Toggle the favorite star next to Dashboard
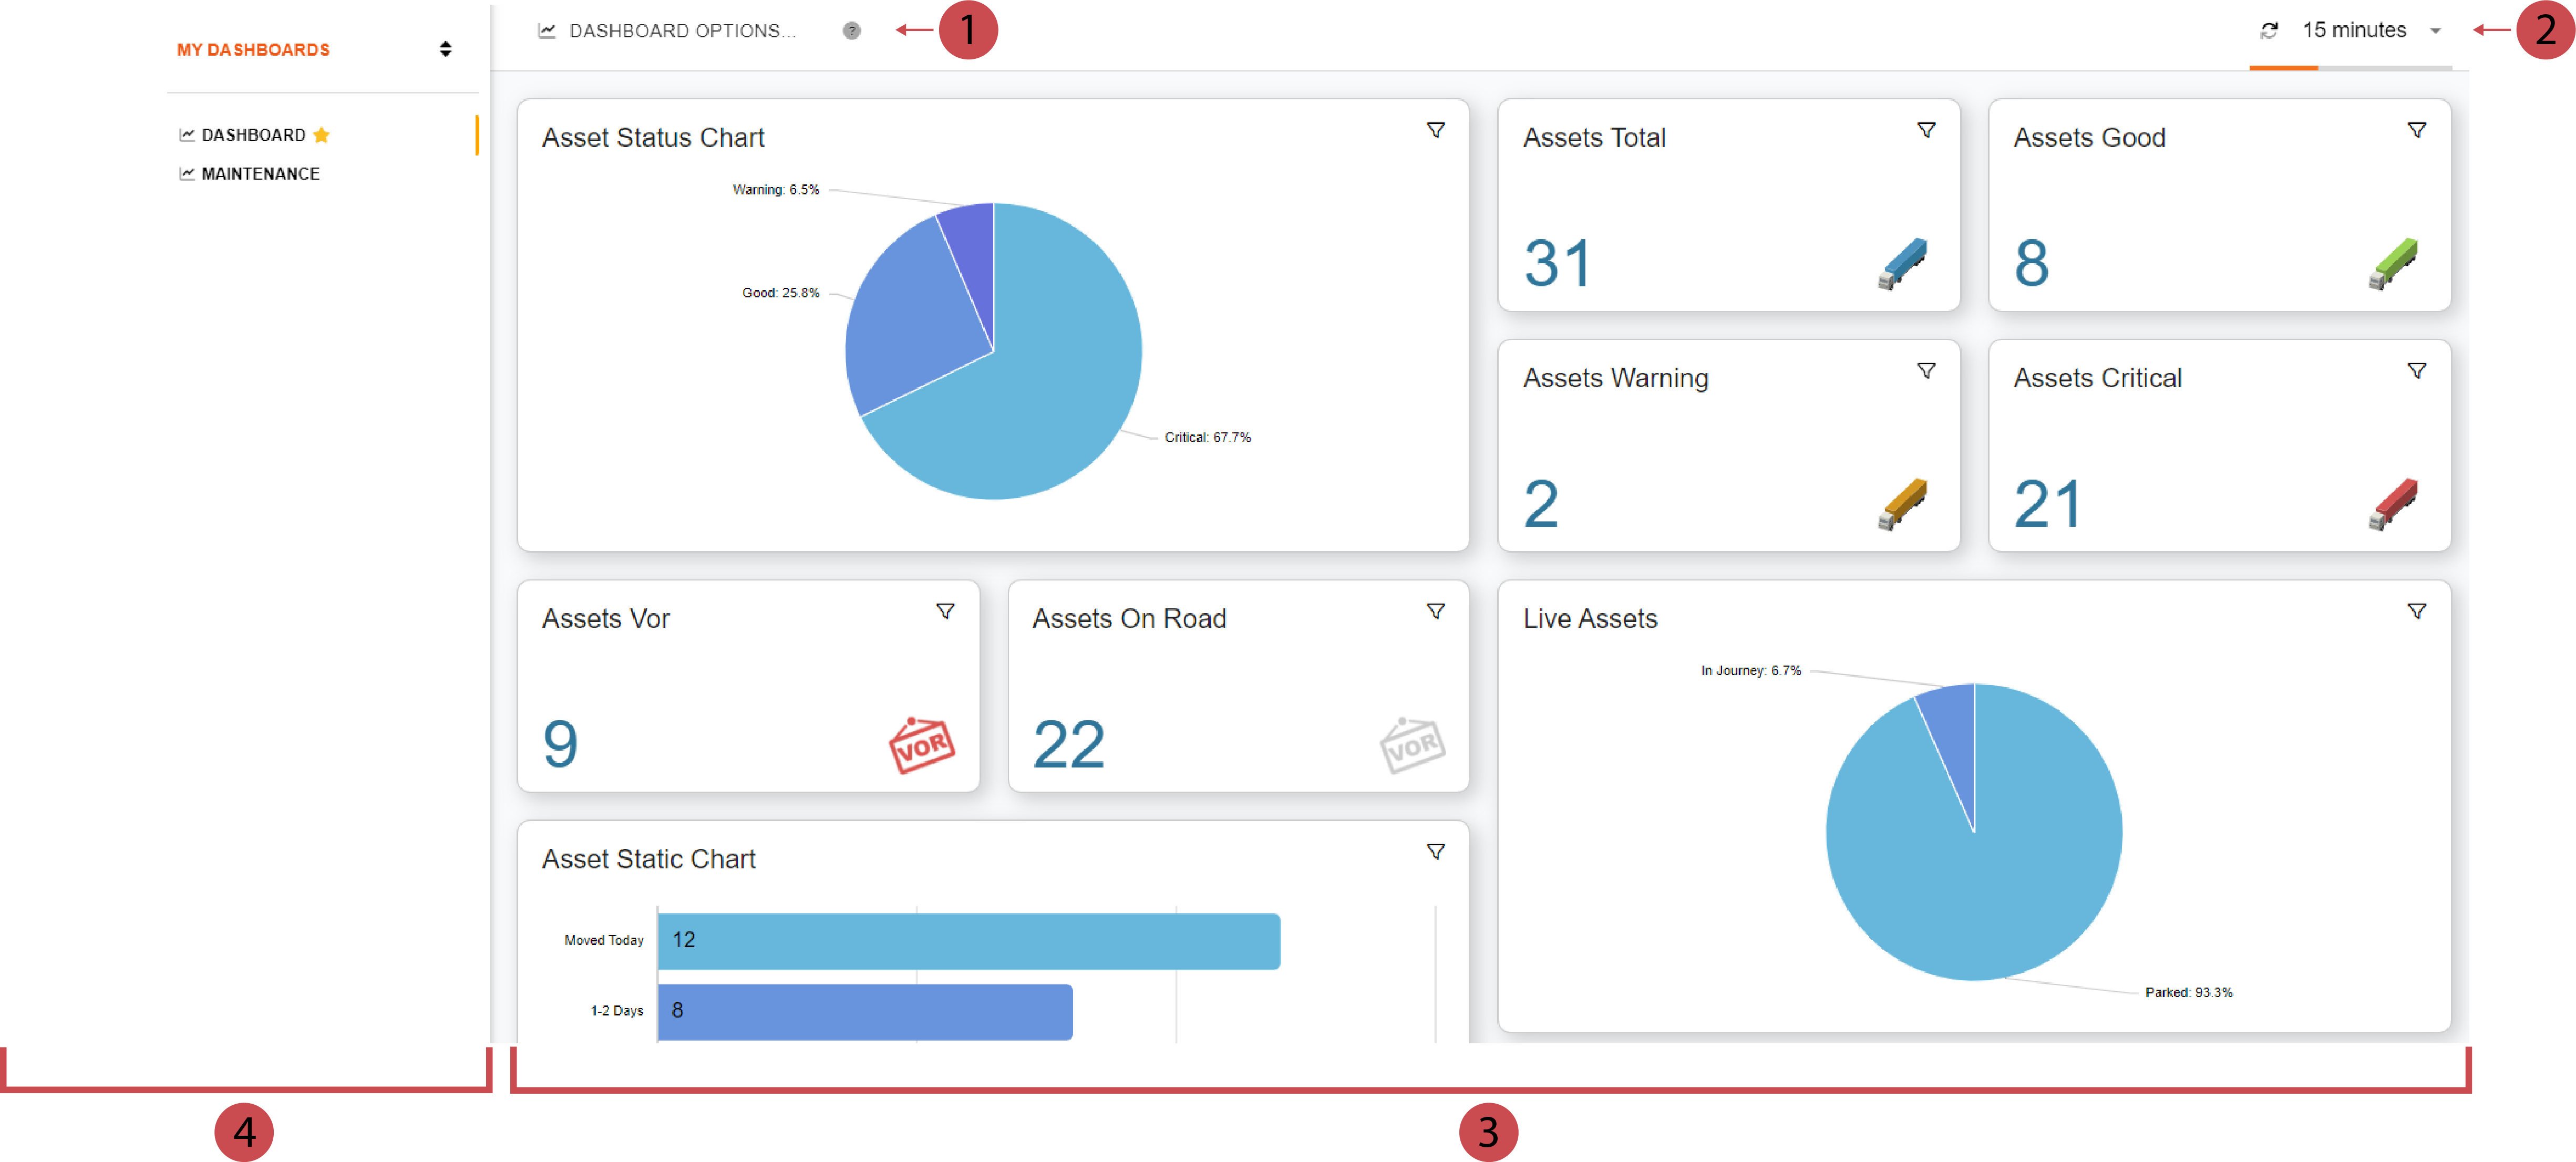Viewport: 2576px width, 1162px height. point(321,135)
